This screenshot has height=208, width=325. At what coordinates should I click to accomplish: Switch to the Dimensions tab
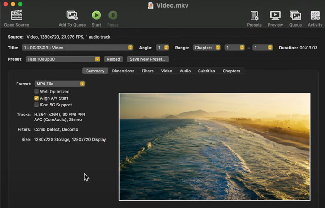[123, 71]
